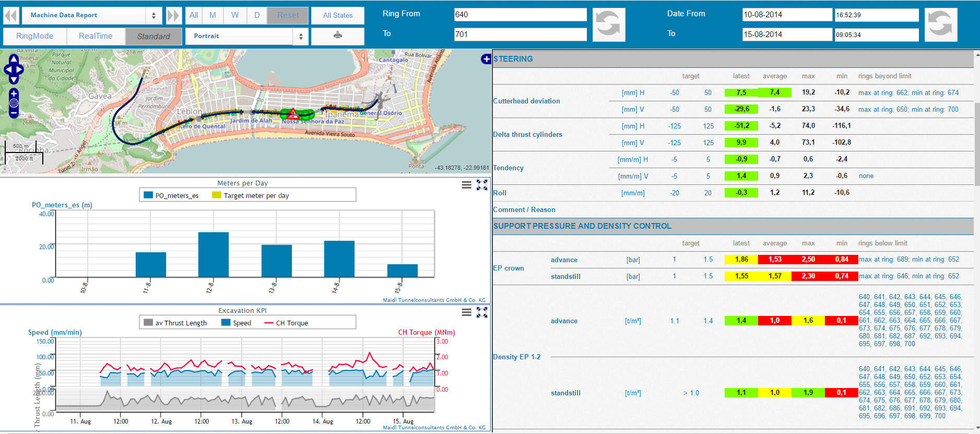Expand the map layer switcher plus button
Image resolution: width=980 pixels, height=434 pixels.
486,59
